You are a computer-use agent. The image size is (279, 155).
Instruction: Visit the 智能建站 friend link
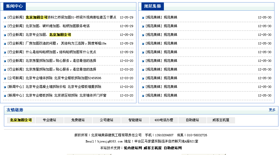[x=135, y=120]
